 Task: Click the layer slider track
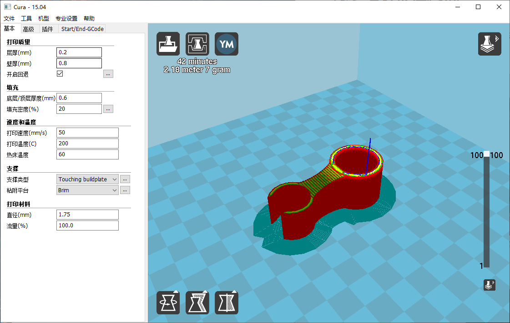[x=486, y=210]
